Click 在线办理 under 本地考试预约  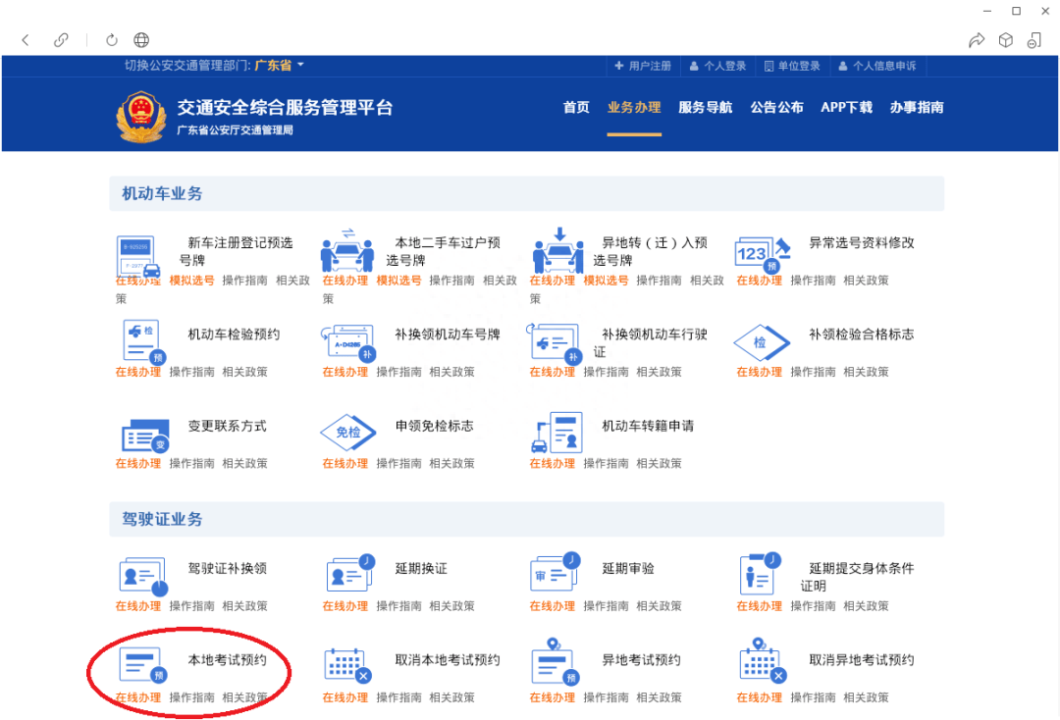[137, 697]
